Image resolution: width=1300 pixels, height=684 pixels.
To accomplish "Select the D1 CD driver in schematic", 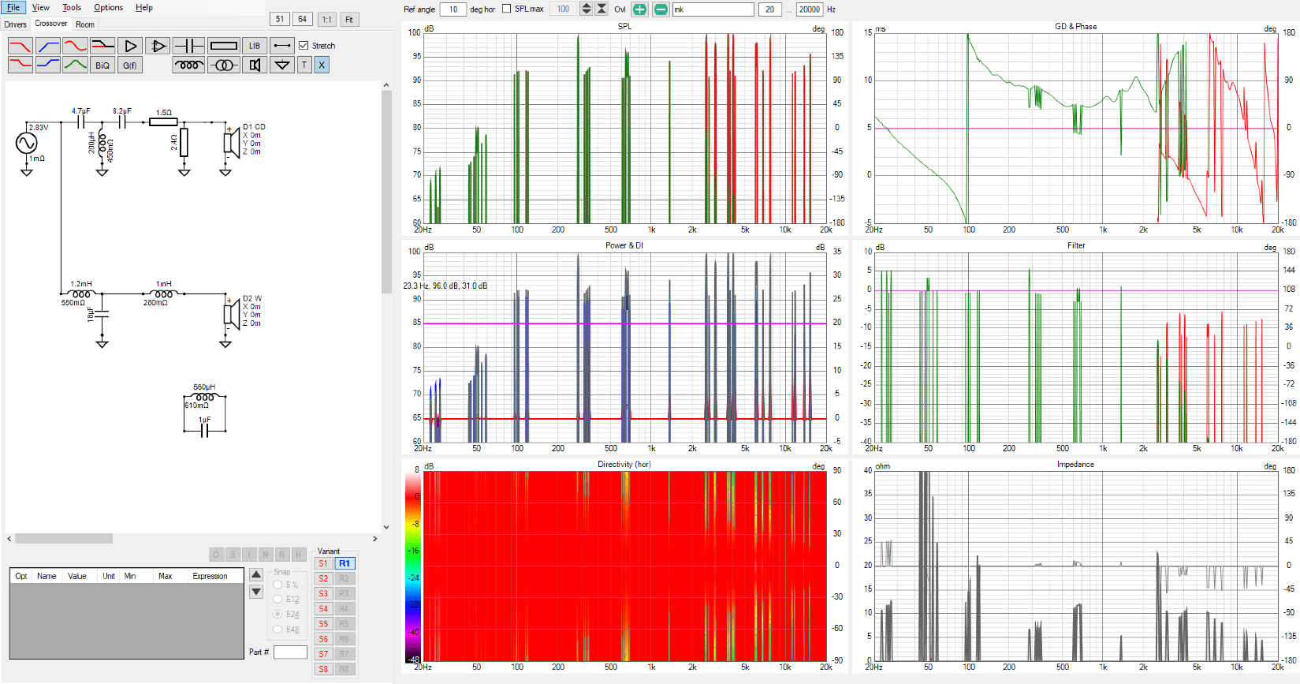I will pos(232,143).
